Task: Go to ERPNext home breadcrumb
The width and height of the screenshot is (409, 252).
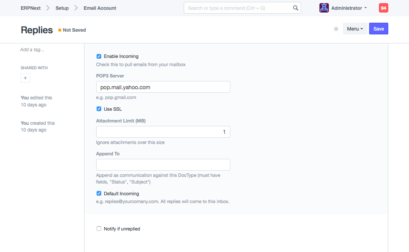Action: point(30,8)
